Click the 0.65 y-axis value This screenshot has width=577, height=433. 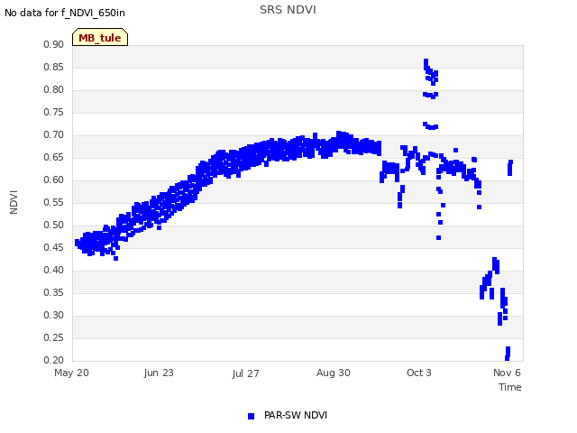point(54,157)
